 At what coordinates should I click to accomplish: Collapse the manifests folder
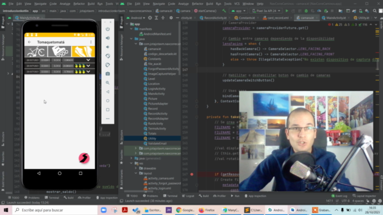132,29
